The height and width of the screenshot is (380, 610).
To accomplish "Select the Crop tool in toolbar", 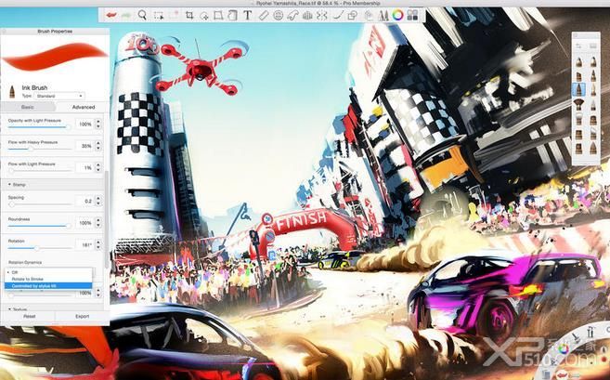I will click(x=189, y=16).
